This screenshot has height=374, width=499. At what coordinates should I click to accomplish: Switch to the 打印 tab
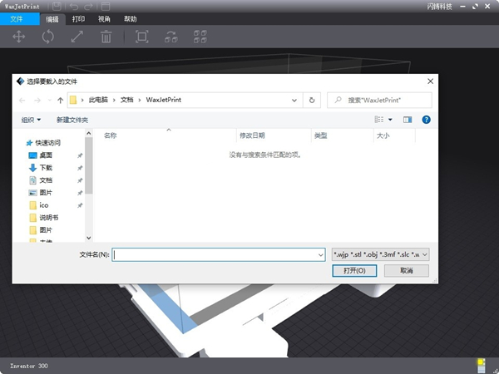pyautogui.click(x=78, y=18)
